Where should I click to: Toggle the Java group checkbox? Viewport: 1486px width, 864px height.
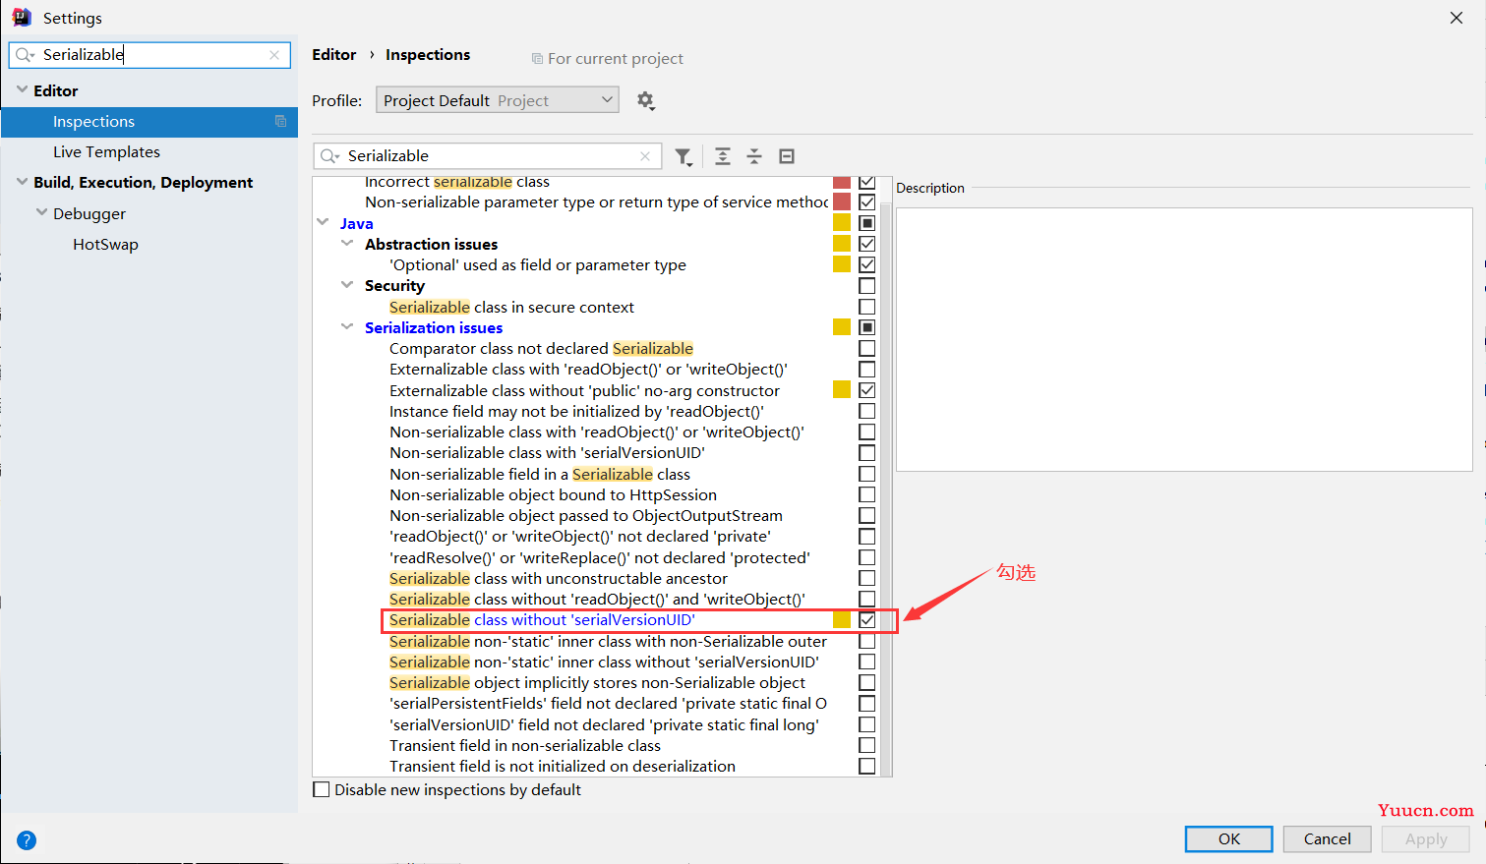(x=866, y=223)
